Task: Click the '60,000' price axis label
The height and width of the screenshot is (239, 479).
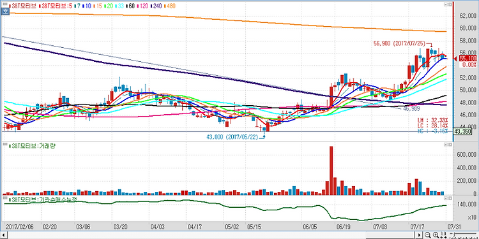Action: pyautogui.click(x=468, y=28)
